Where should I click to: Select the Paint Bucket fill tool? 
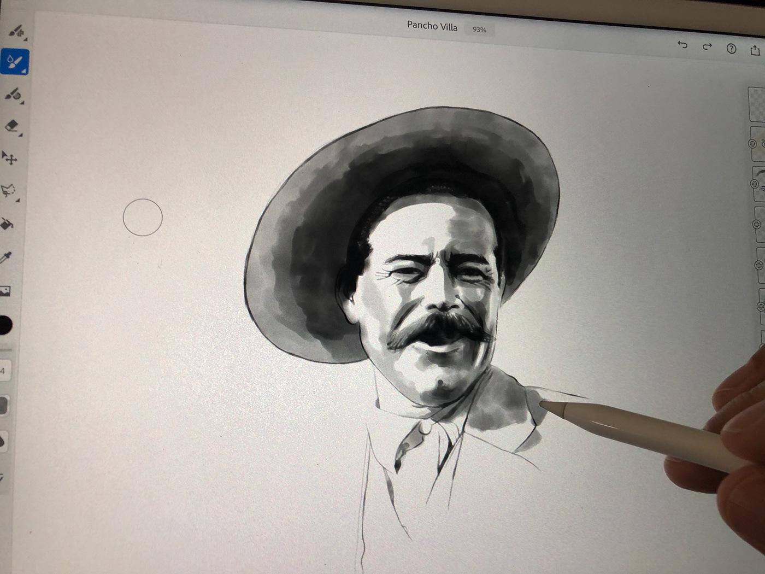pyautogui.click(x=7, y=224)
